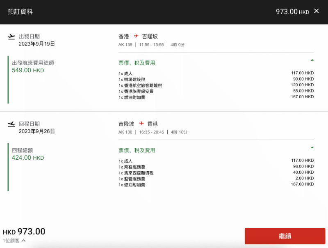This screenshot has width=328, height=248.
Task: Click the 預訂資料 header title
Action: click(x=20, y=11)
